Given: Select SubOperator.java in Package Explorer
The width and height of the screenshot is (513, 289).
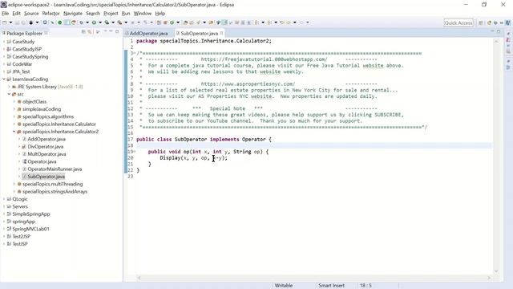Looking at the screenshot, I should (46, 177).
